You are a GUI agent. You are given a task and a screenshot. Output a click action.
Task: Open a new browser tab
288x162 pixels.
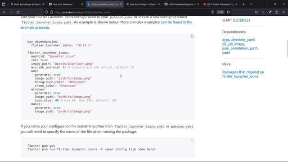tap(243, 4)
